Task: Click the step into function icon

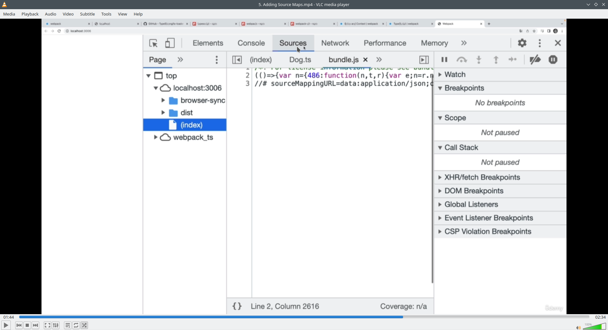Action: (x=479, y=60)
